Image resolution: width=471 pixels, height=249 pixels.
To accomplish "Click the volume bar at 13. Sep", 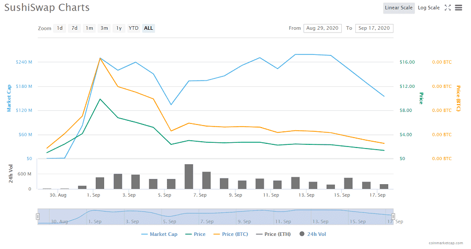I will point(295,183).
